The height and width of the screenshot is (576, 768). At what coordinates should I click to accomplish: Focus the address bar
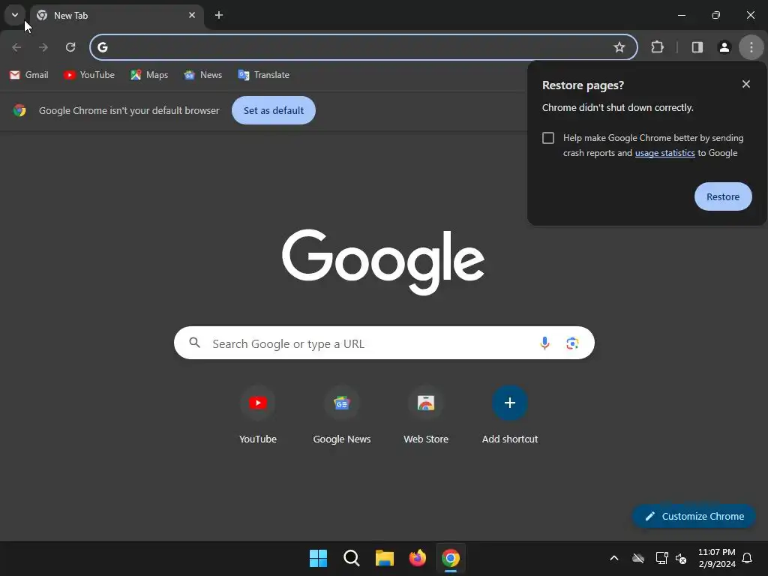point(364,47)
